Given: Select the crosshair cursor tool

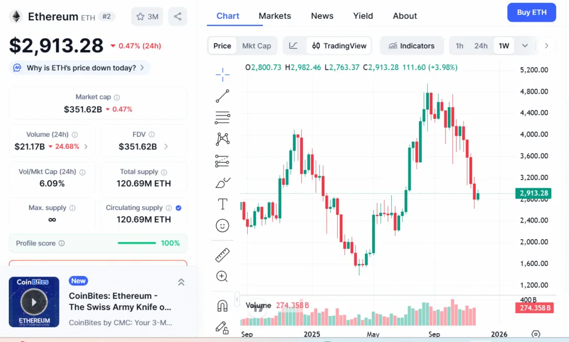Looking at the screenshot, I should 222,74.
